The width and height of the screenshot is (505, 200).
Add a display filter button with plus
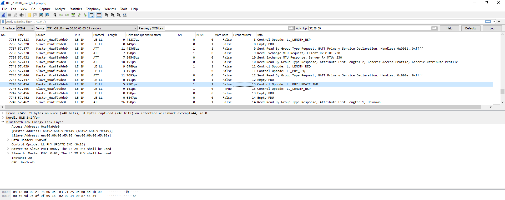[x=499, y=22]
